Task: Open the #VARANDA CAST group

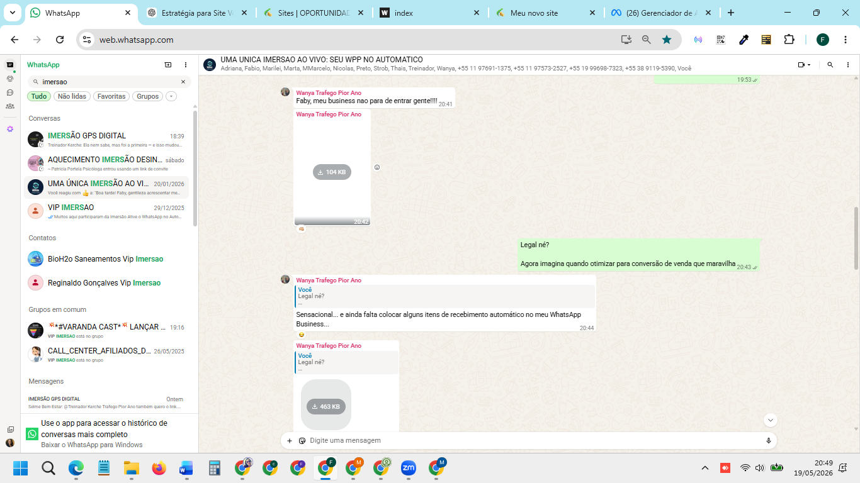Action: [107, 330]
